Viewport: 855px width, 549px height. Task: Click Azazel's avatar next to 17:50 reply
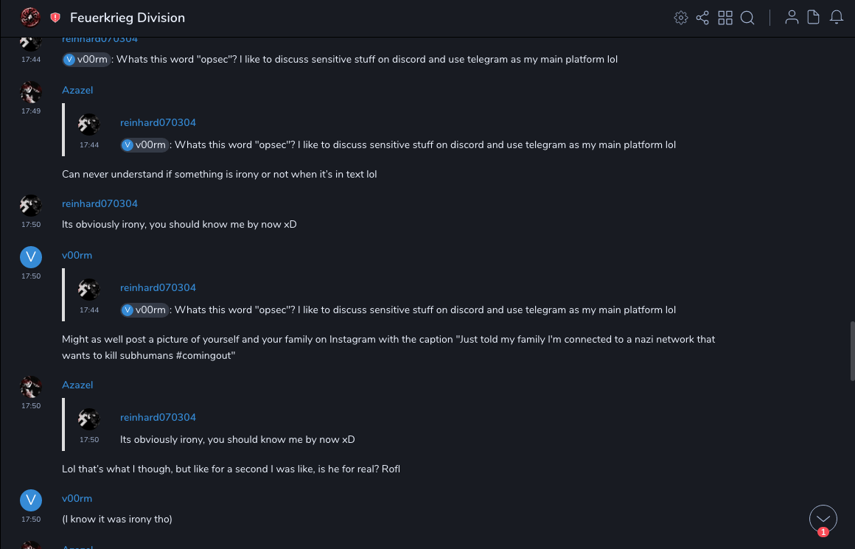pyautogui.click(x=30, y=386)
